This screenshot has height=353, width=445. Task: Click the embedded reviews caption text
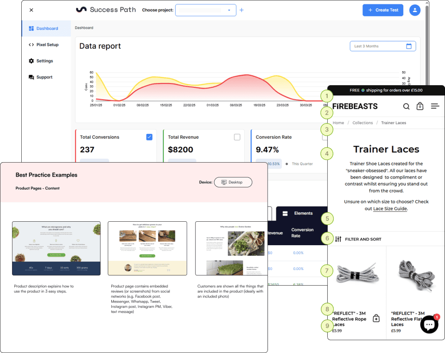(142, 299)
